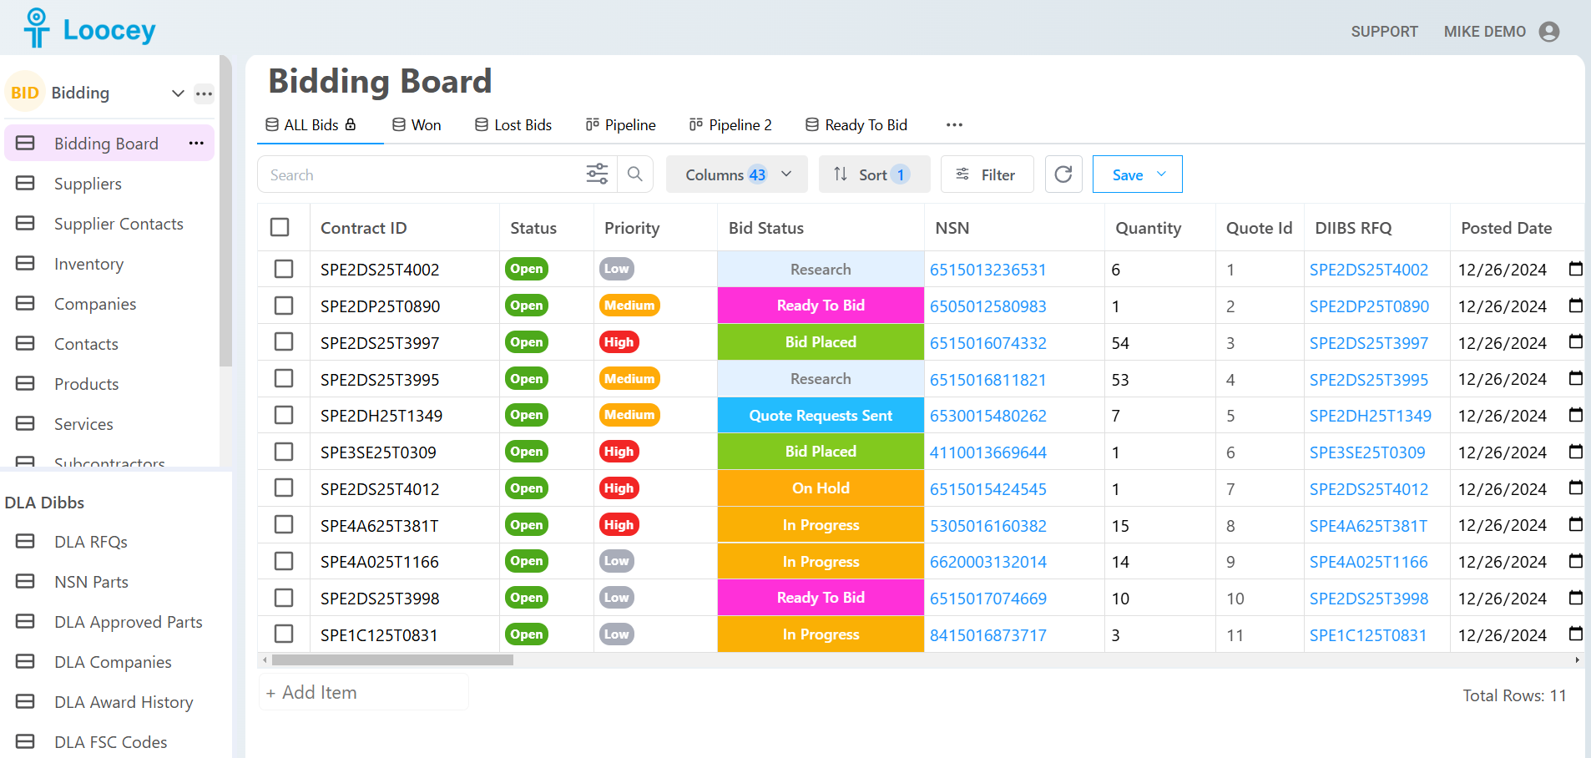This screenshot has height=758, width=1591.
Task: Open the Sort 1 options
Action: (874, 174)
